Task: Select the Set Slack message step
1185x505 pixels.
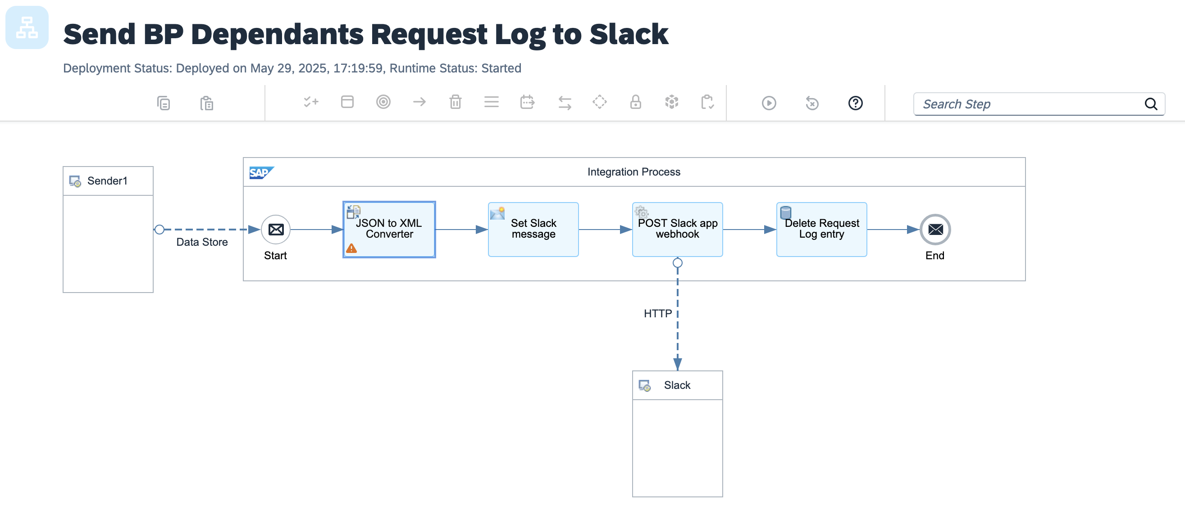Action: (533, 229)
